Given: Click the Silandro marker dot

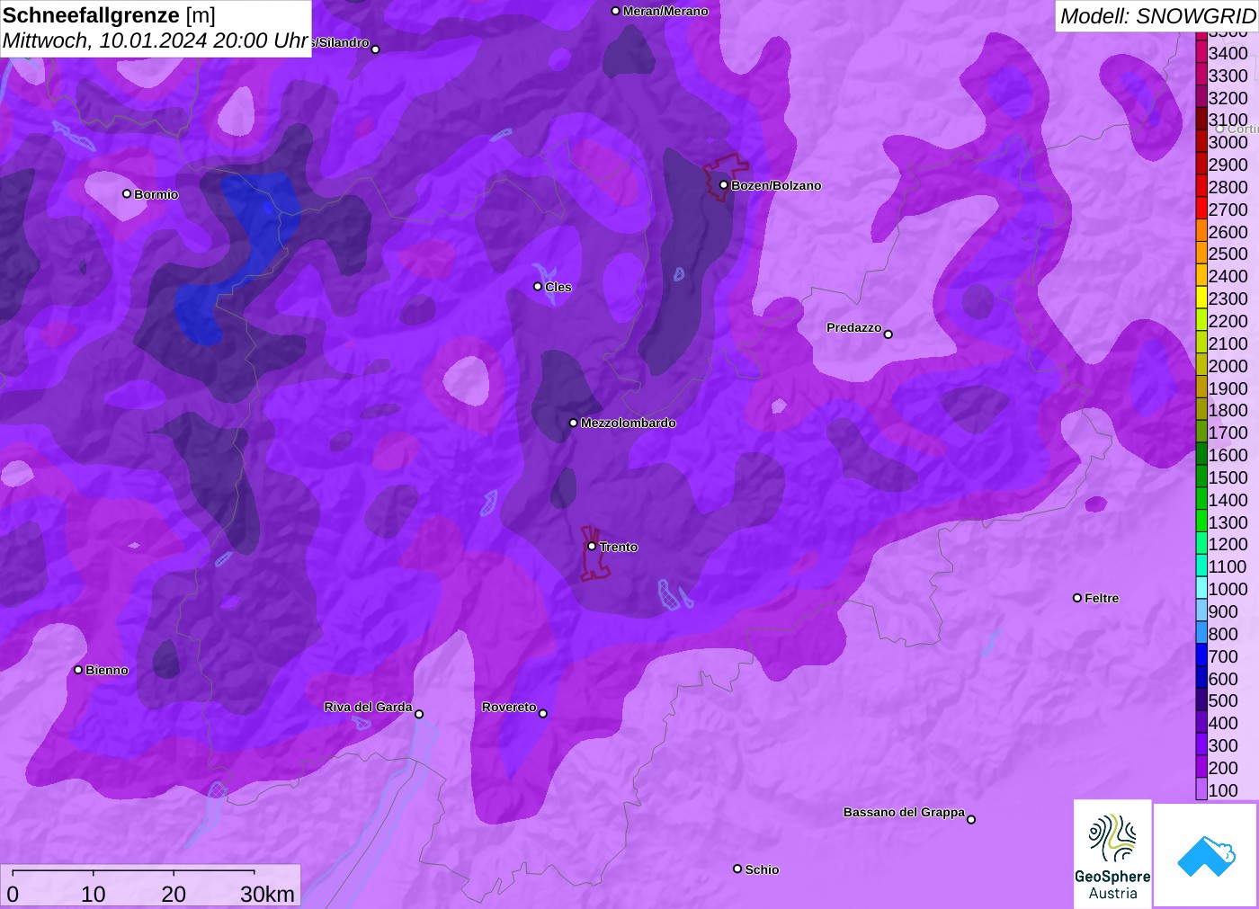Looking at the screenshot, I should click(376, 49).
